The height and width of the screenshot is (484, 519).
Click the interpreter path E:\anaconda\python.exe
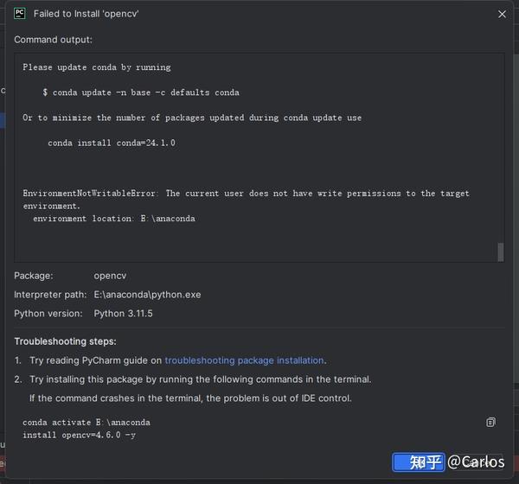[147, 295]
